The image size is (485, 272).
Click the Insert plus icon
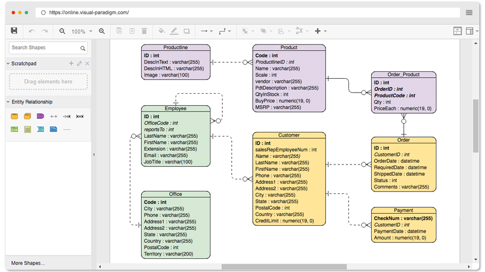[x=317, y=31]
